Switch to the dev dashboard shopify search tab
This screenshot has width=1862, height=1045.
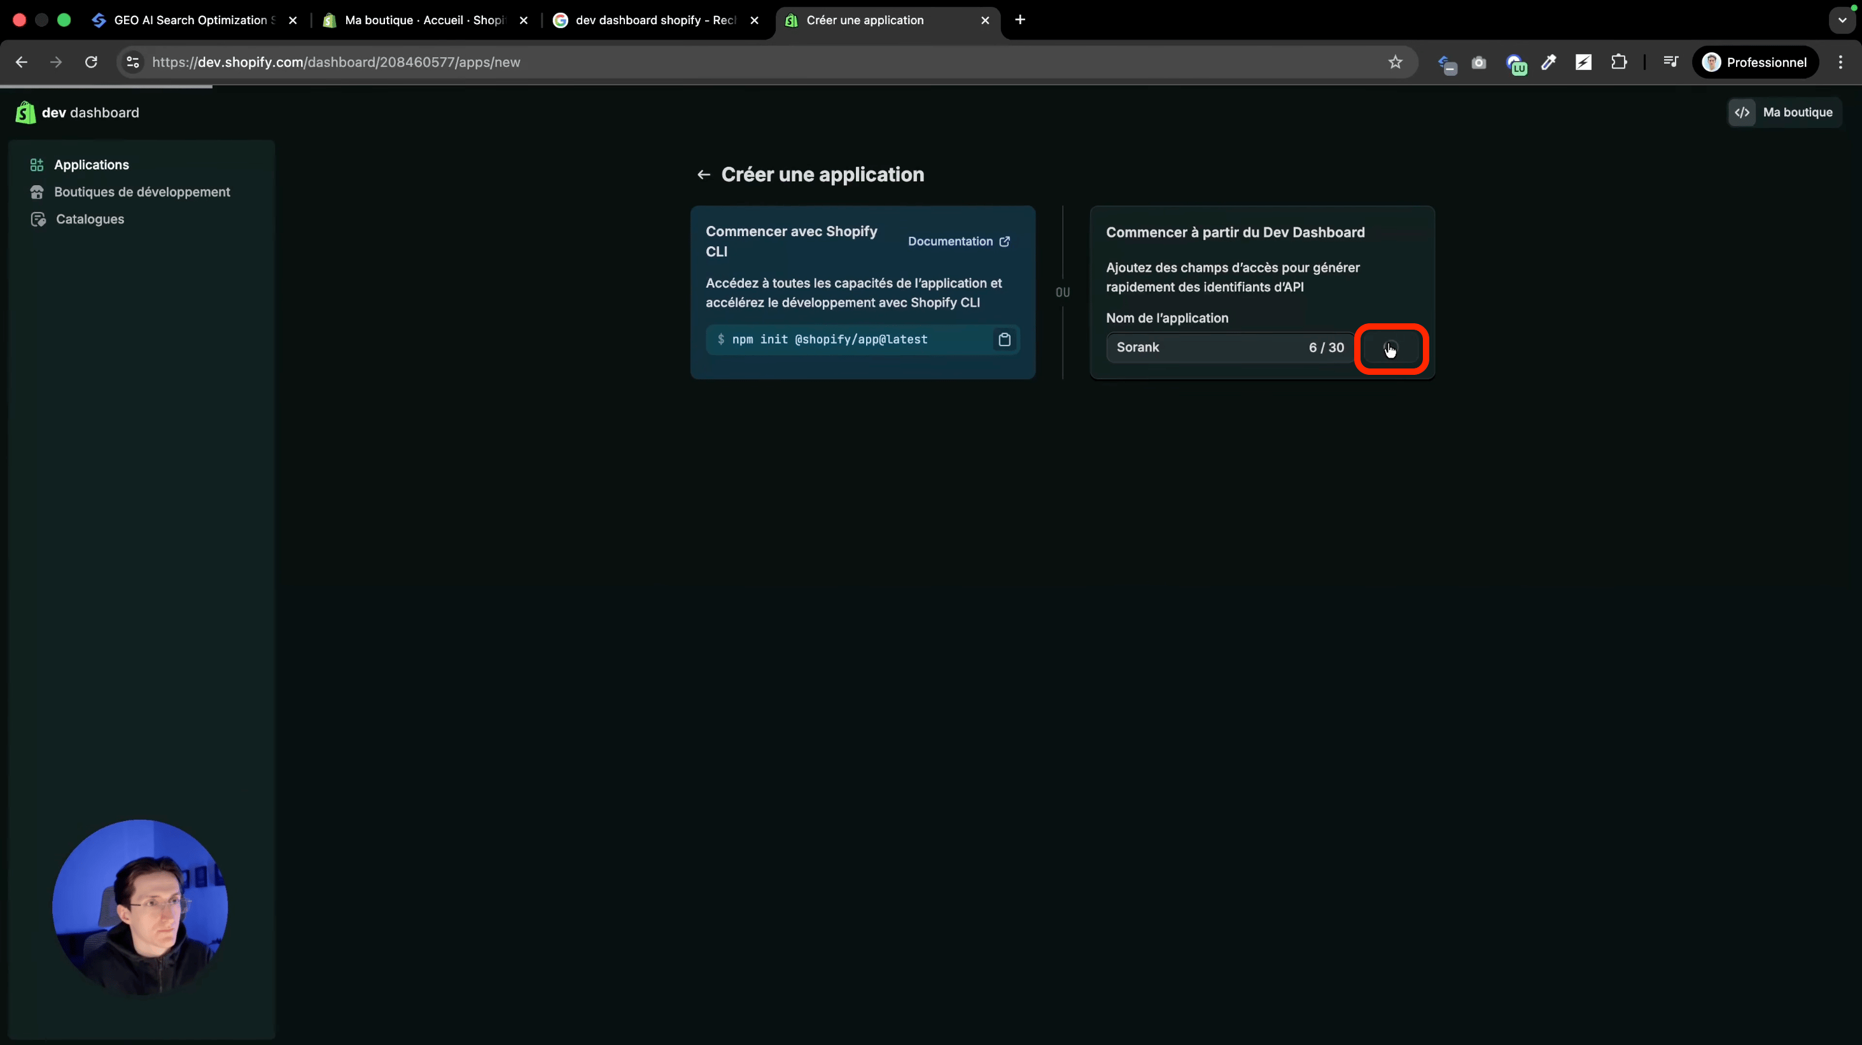coord(655,20)
